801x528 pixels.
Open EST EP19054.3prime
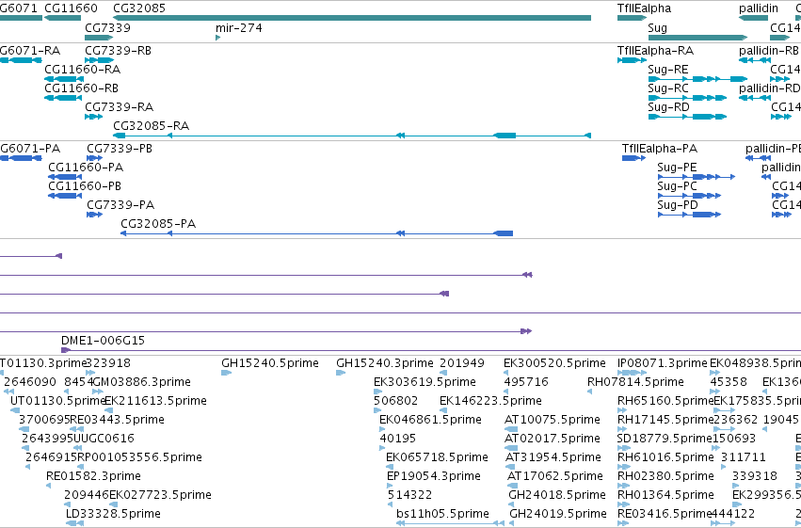tap(433, 477)
